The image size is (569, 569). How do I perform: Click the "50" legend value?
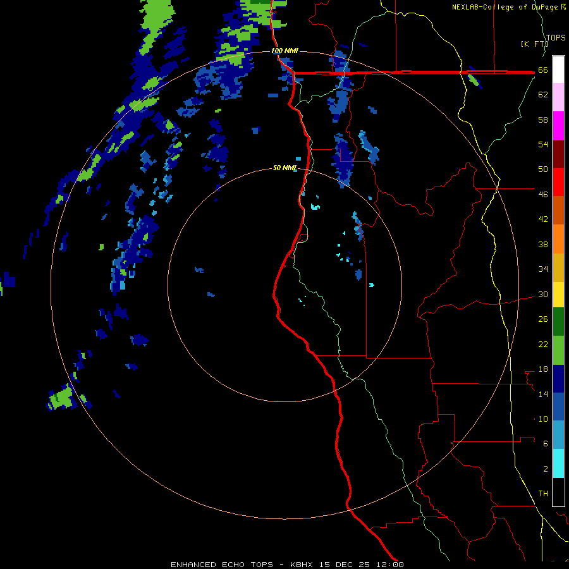543,169
